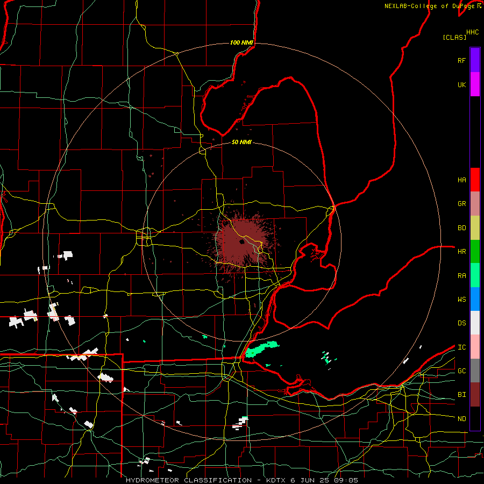This screenshot has width=484, height=484.
Task: Click the HA red legend swatch
Action: click(x=475, y=180)
